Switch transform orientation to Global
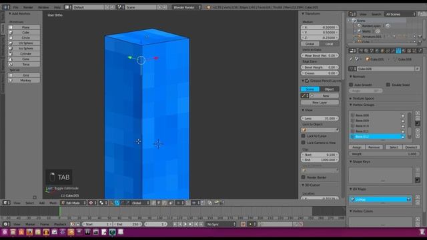The width and height of the screenshot is (427, 240). (310, 44)
